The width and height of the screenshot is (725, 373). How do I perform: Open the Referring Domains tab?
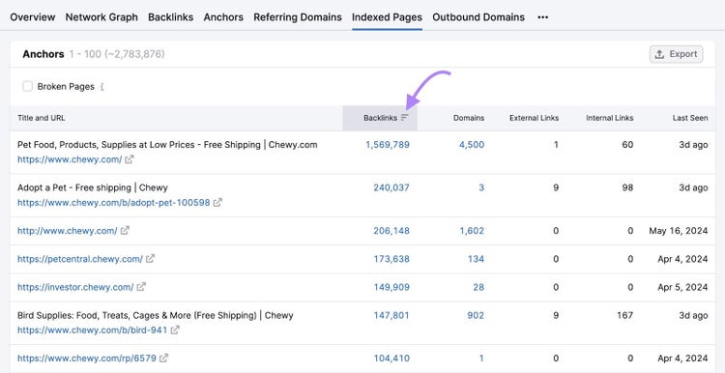(298, 17)
